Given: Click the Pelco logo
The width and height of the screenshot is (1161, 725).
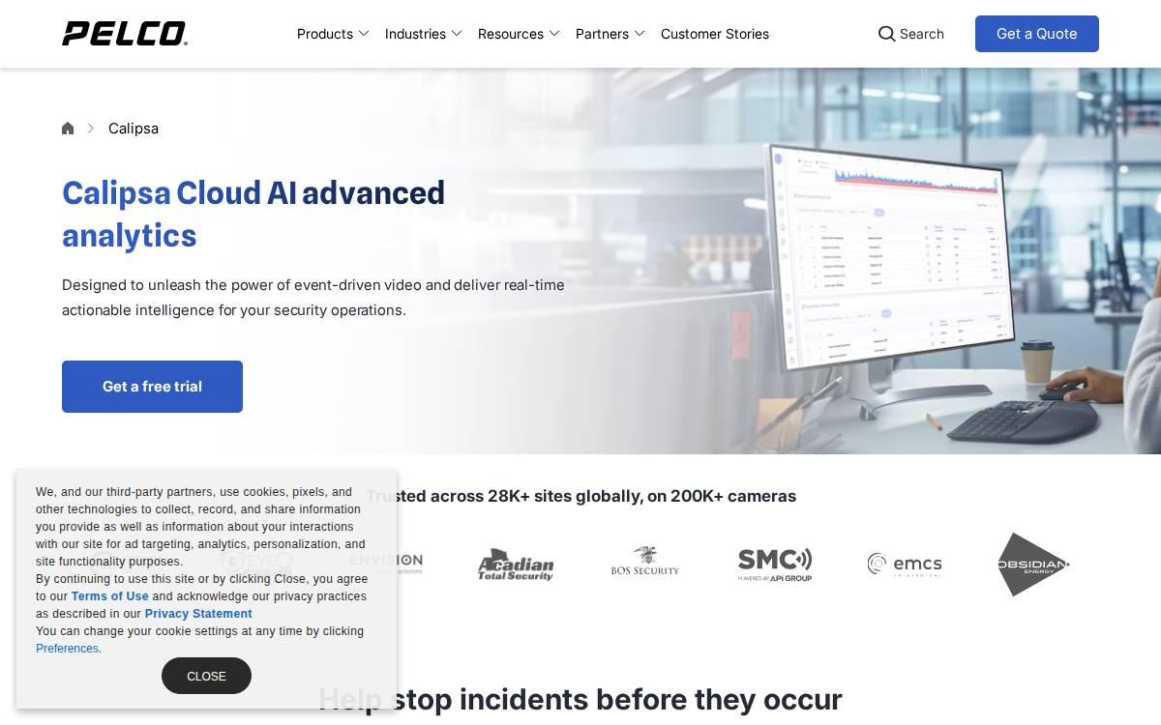Looking at the screenshot, I should pos(125,34).
